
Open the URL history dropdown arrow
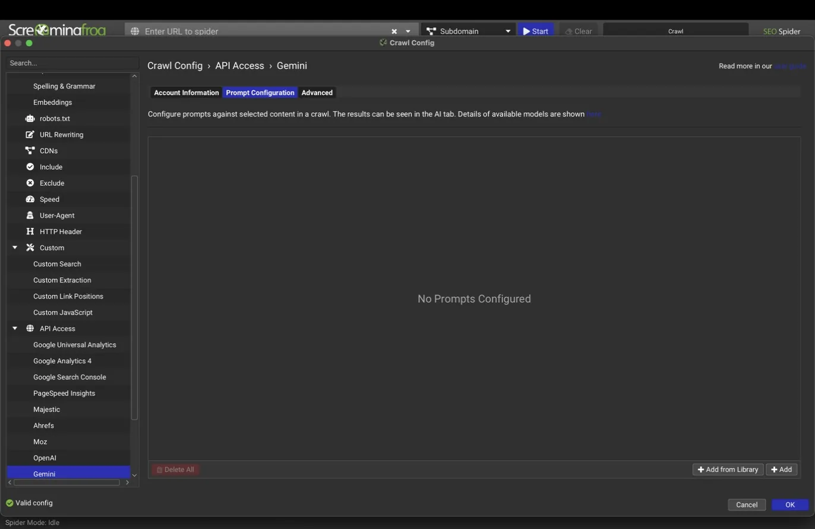[408, 31]
